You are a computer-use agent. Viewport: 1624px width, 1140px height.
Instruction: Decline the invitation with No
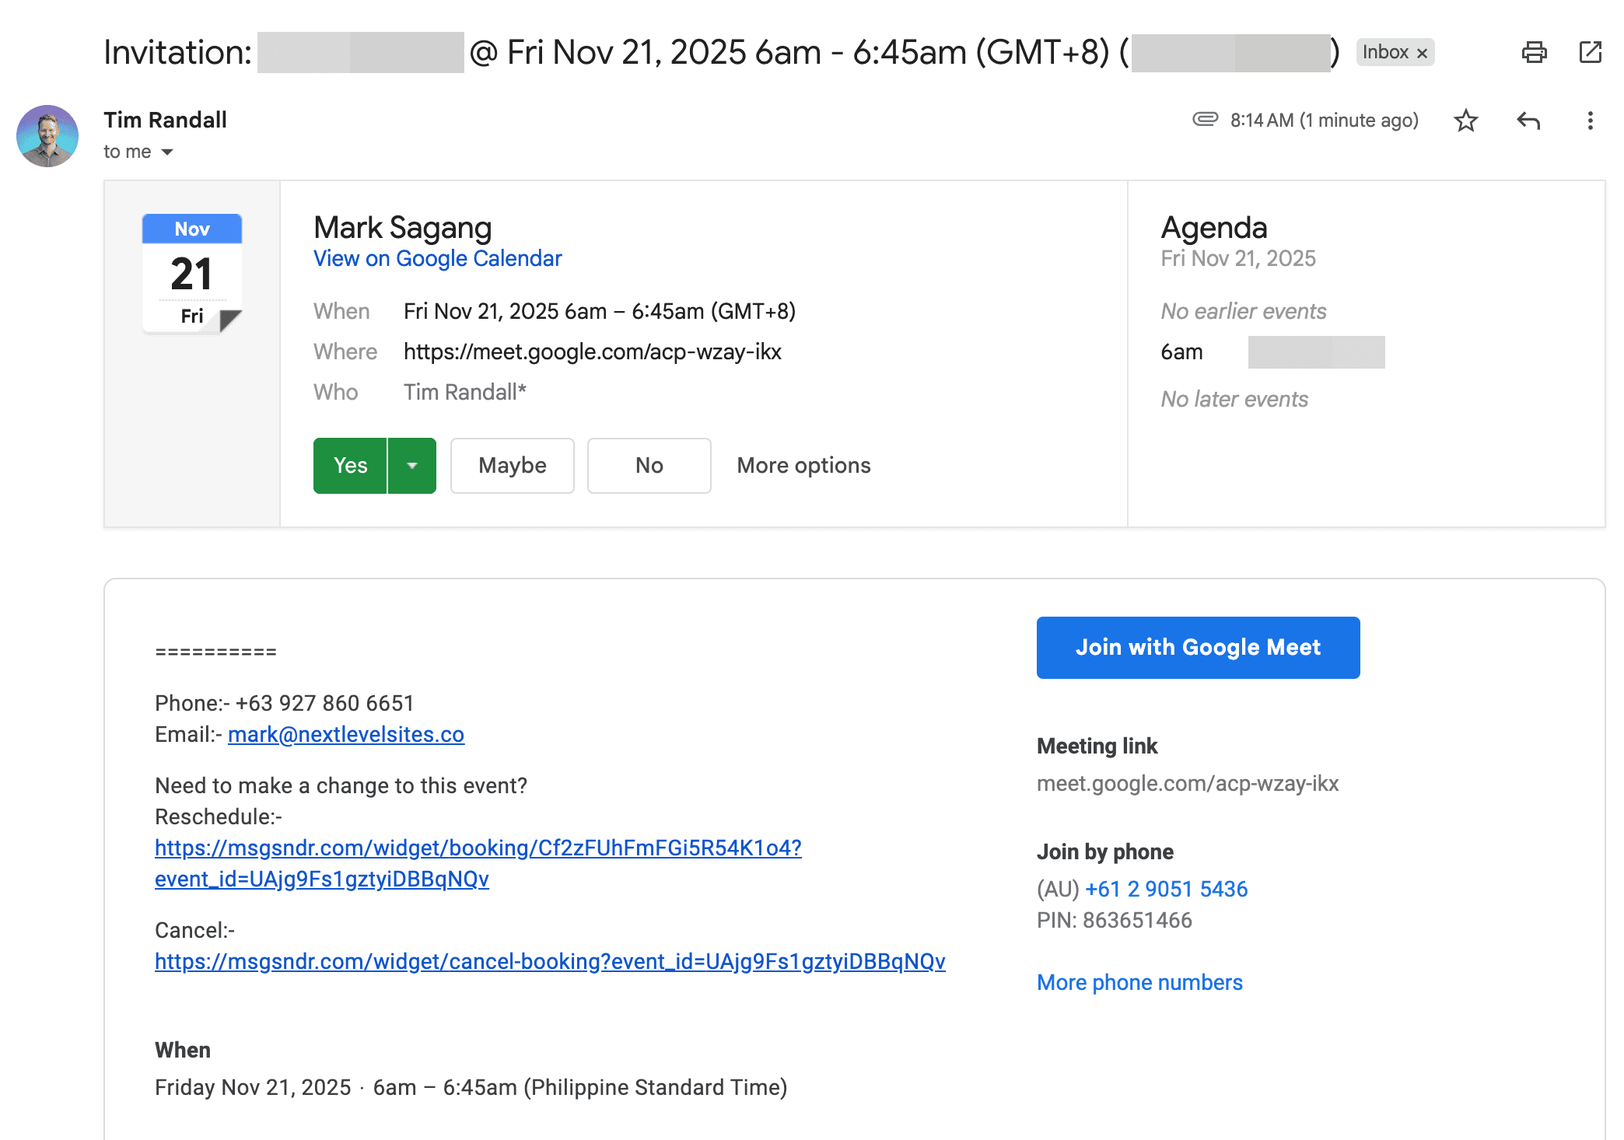tap(649, 466)
